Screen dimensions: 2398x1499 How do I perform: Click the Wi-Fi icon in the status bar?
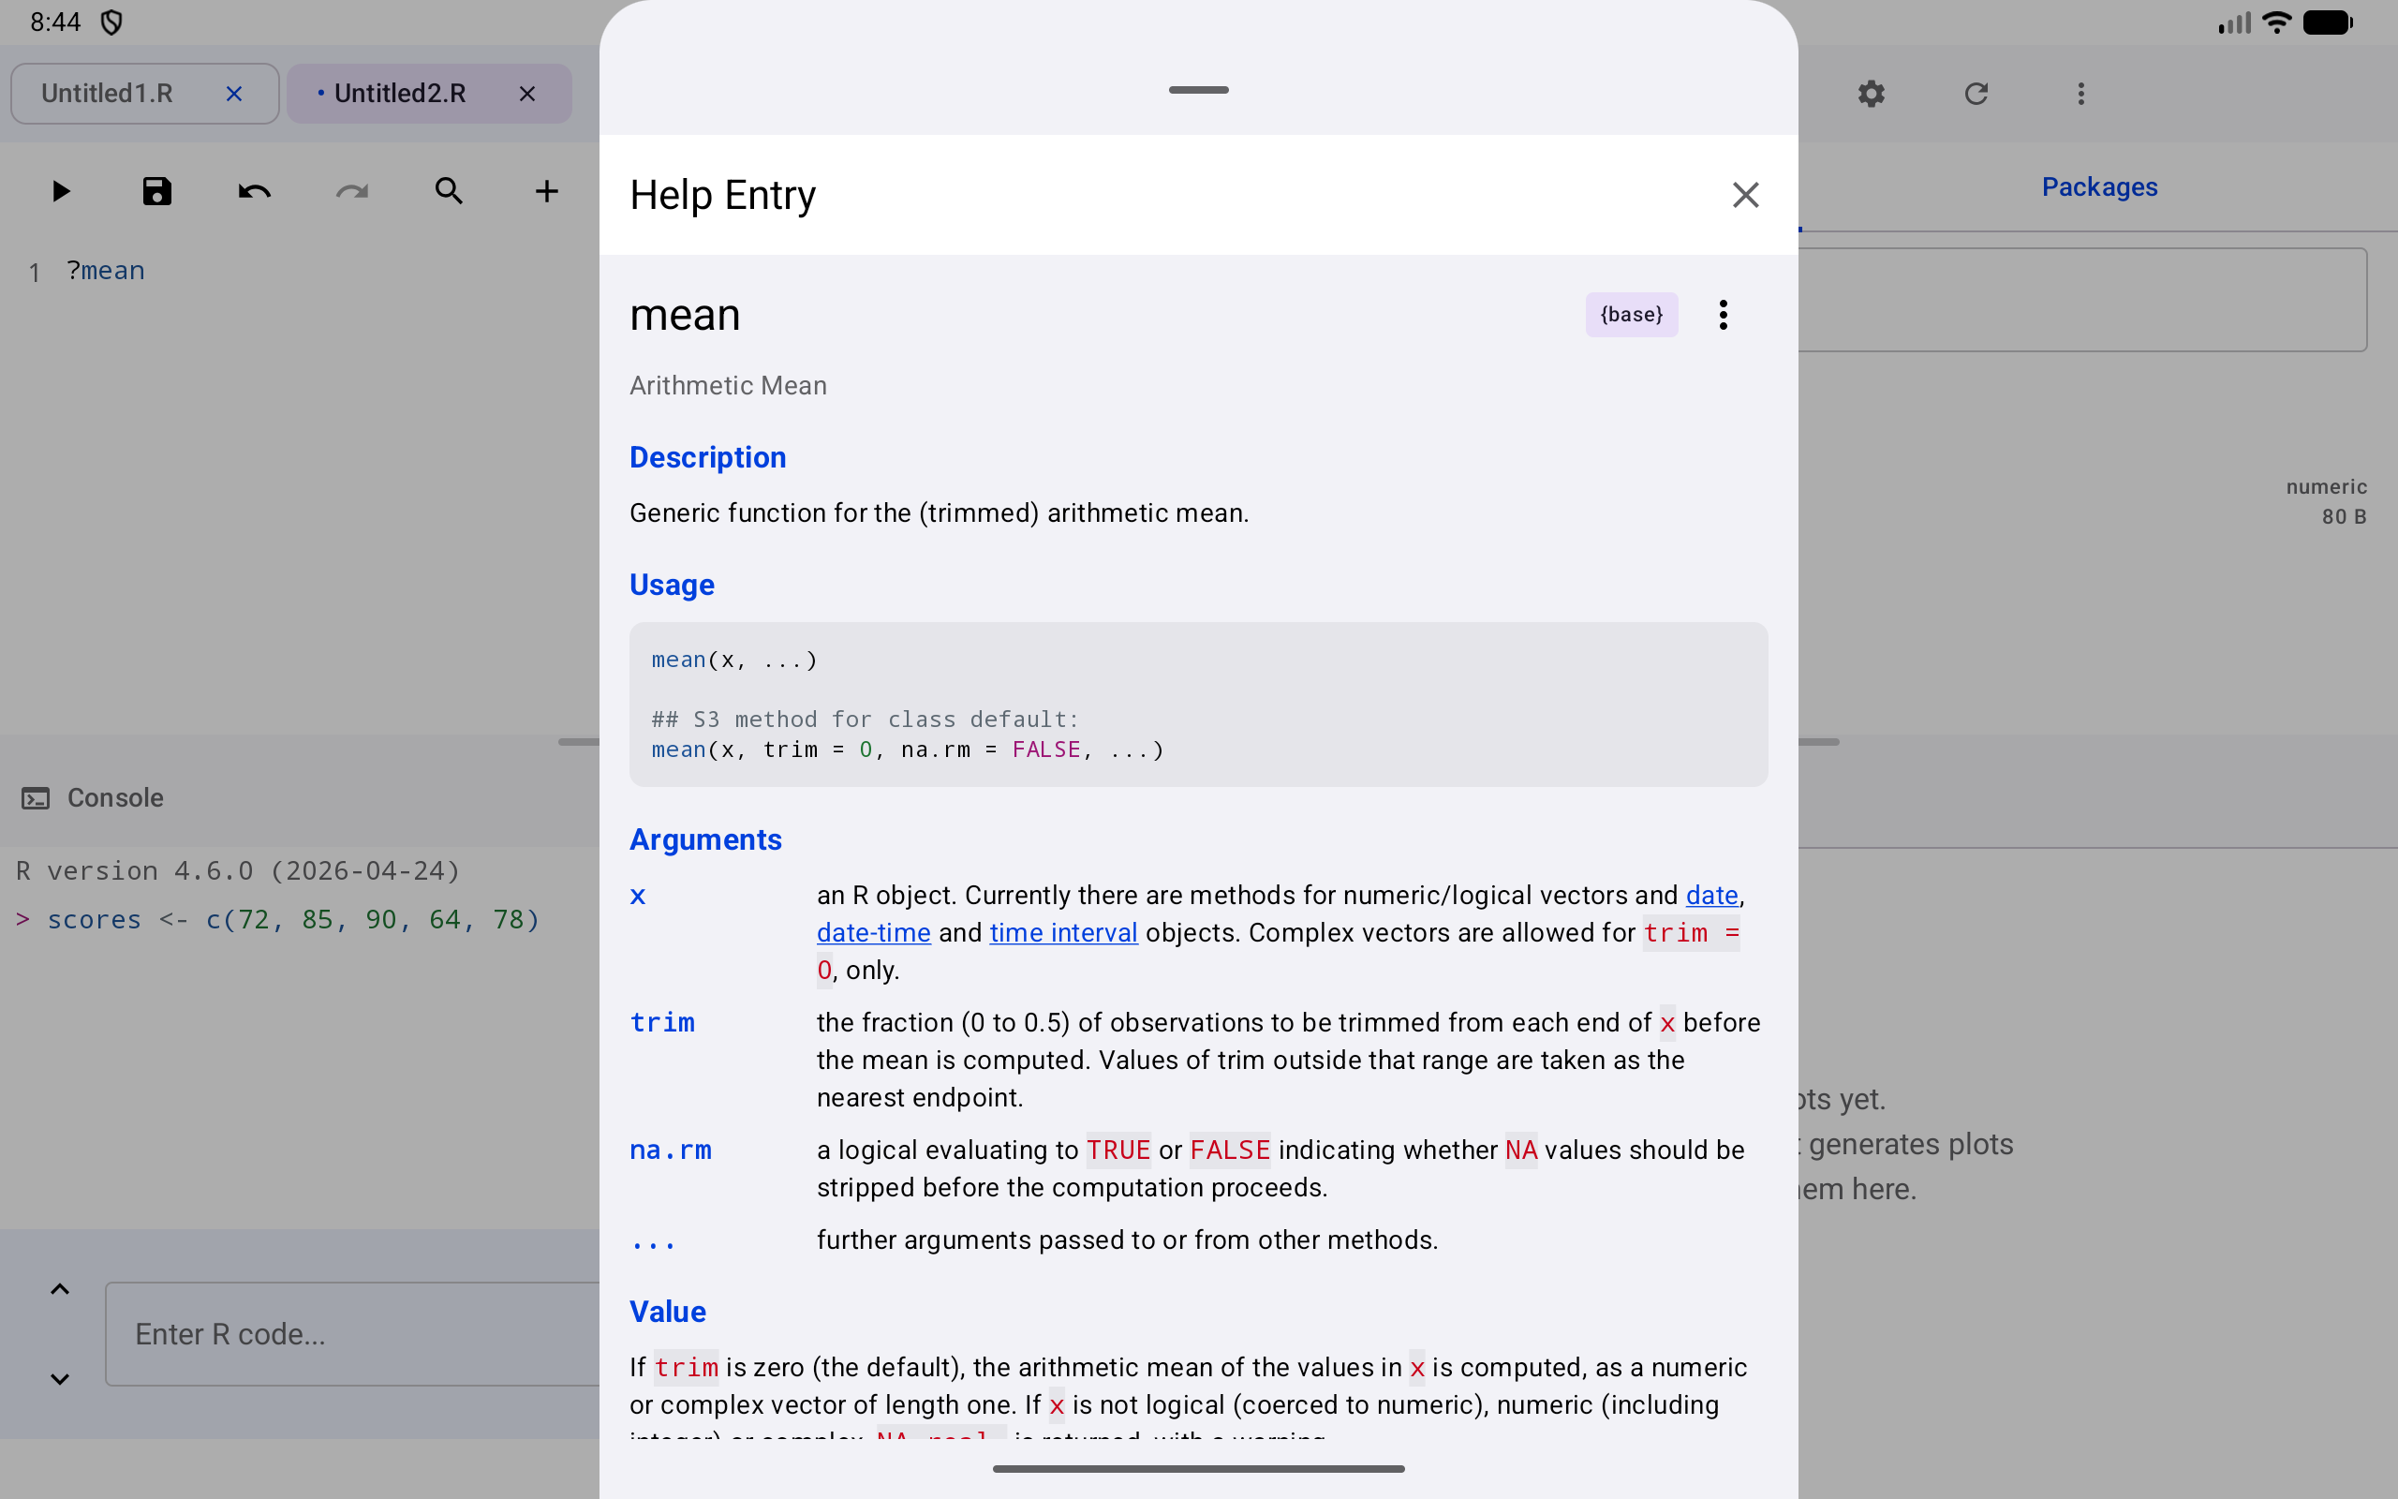2277,22
